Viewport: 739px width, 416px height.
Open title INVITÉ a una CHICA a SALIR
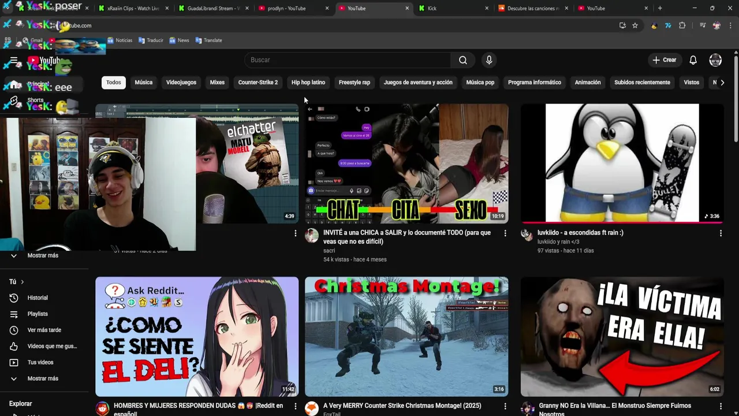(407, 237)
